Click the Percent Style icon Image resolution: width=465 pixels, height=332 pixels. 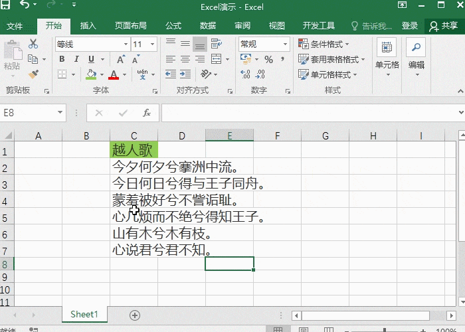pos(268,59)
